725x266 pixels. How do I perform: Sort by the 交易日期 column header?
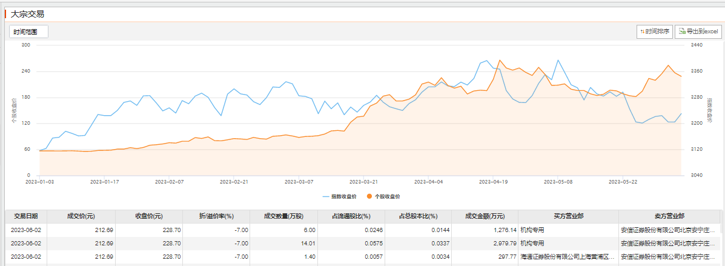click(26, 216)
